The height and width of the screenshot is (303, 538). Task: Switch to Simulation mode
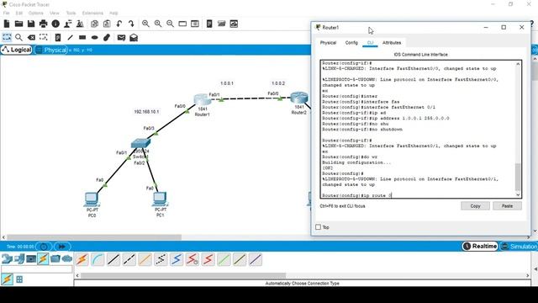pyautogui.click(x=520, y=247)
